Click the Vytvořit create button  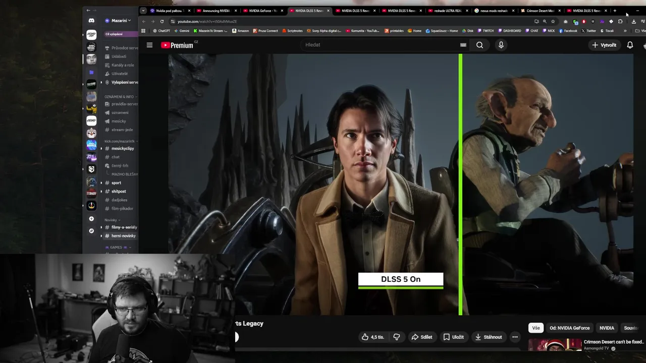[x=604, y=45]
